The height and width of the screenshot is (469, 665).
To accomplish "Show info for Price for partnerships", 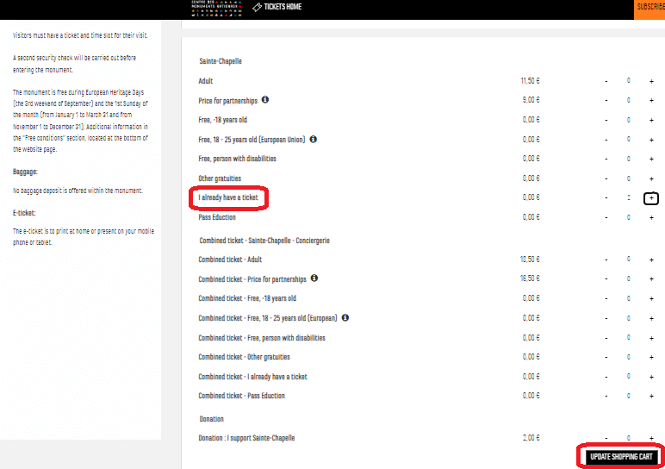I will click(265, 100).
